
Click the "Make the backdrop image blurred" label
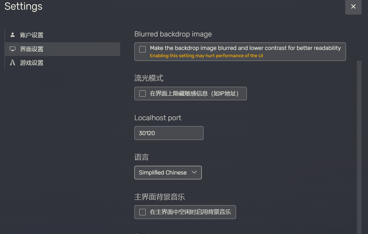click(x=245, y=48)
